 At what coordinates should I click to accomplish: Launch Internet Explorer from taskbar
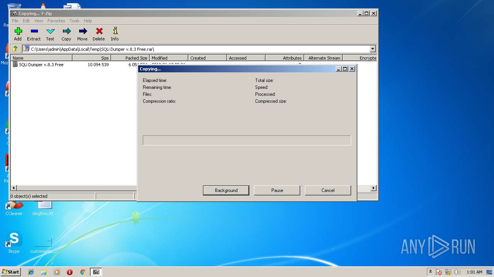click(x=31, y=272)
